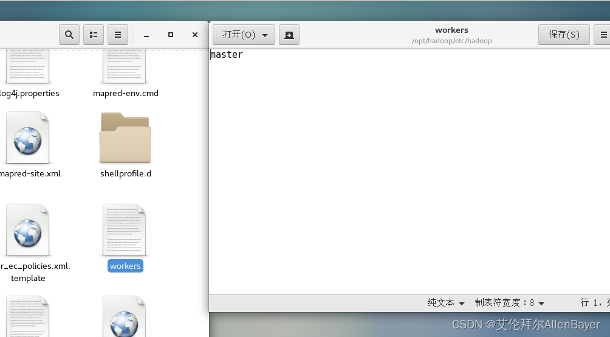This screenshot has height=337, width=610.
Task: Switch file manager to list view
Action: click(94, 35)
